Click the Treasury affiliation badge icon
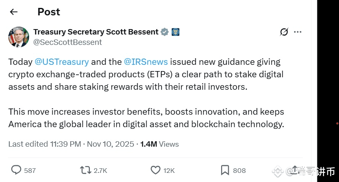 click(176, 32)
